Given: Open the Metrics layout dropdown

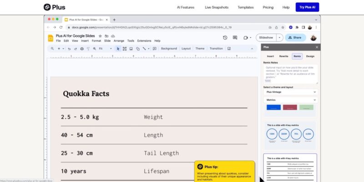Looking at the screenshot, I should pos(291,100).
